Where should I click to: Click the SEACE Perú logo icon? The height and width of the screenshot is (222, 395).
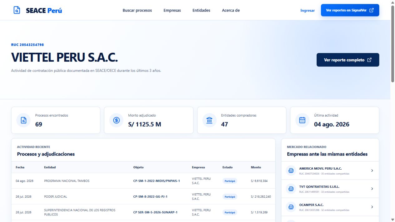click(17, 10)
